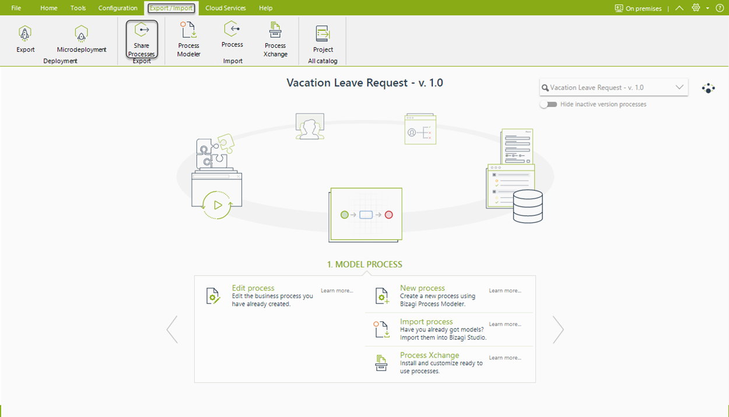
Task: Switch to the Home tab
Action: [49, 8]
